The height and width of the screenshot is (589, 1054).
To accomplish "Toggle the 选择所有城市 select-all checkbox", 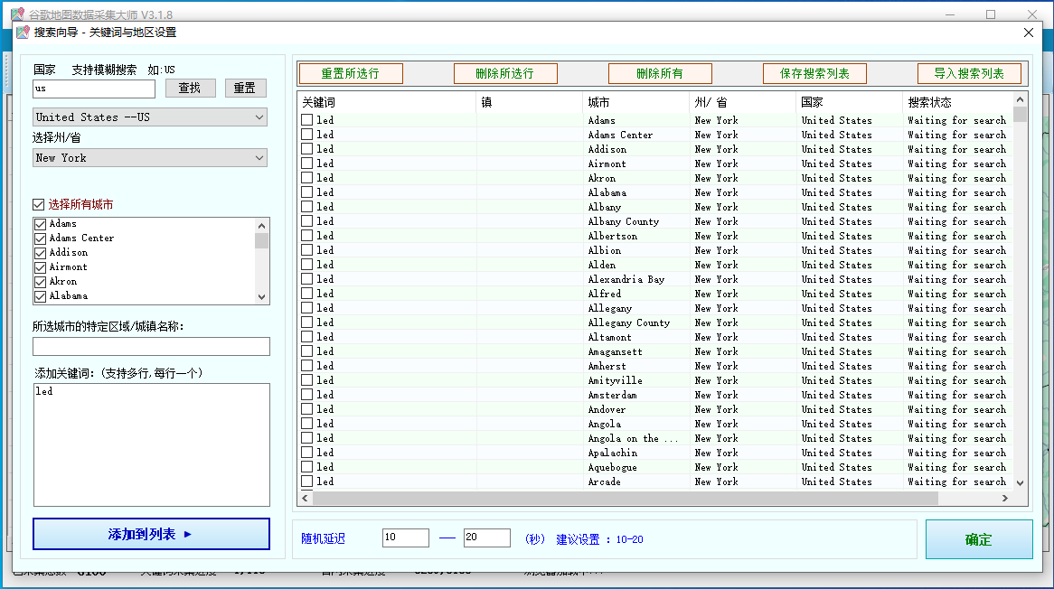I will (38, 205).
